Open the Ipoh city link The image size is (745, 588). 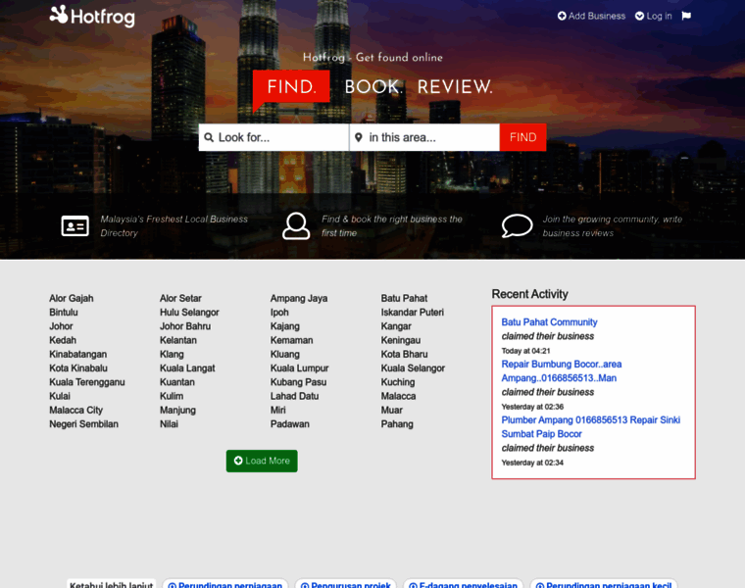point(279,312)
